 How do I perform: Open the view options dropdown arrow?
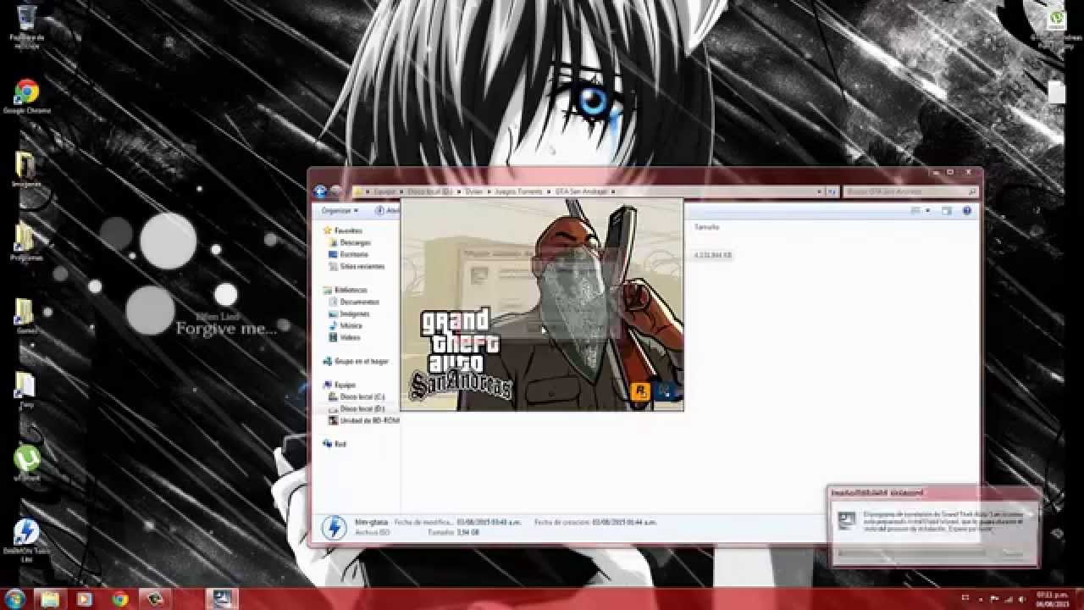pyautogui.click(x=927, y=210)
